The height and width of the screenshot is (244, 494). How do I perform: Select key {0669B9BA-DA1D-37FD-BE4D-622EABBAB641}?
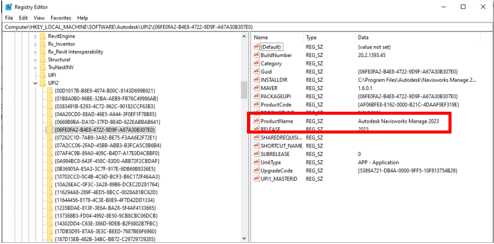[x=107, y=122]
